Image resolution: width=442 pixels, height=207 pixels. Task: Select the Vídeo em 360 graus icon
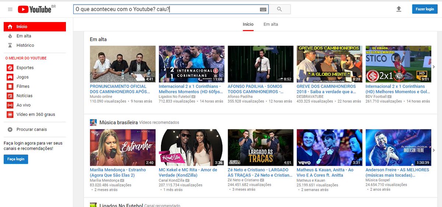[10, 114]
